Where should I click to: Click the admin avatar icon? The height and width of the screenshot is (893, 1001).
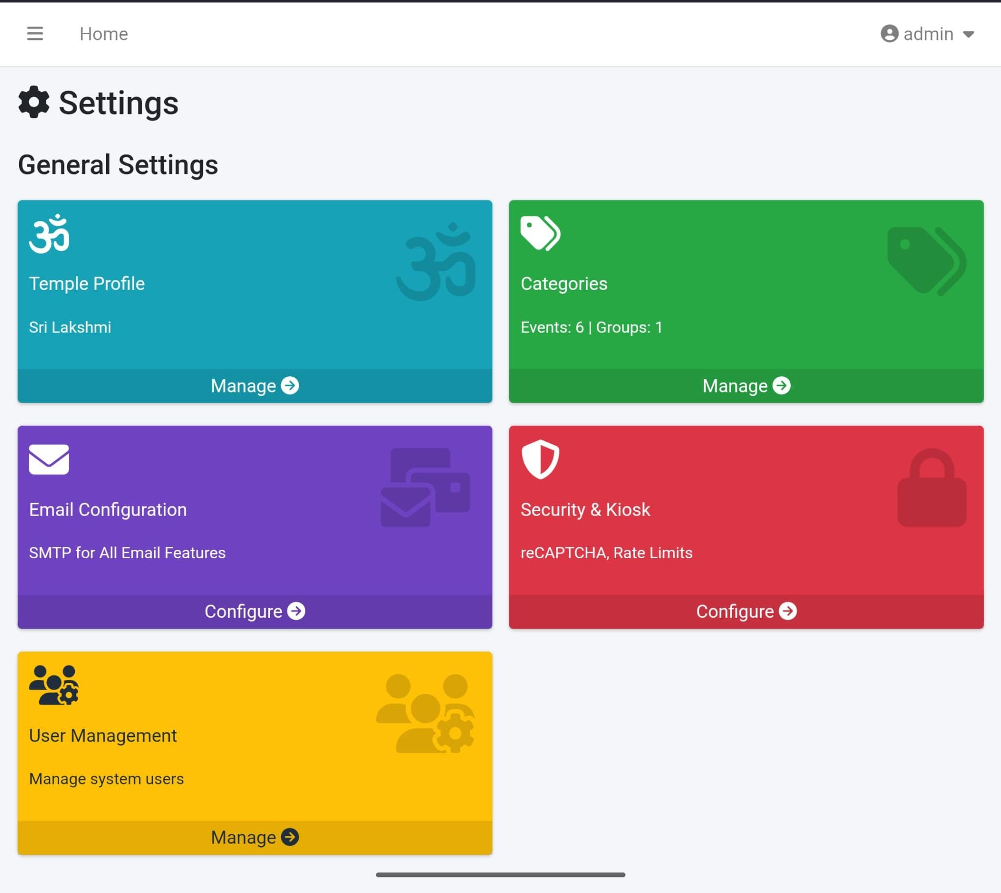(x=890, y=33)
